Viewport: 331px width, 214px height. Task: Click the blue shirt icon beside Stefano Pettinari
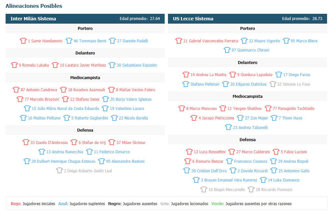tap(186, 84)
